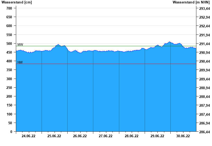Click the NW low water label
The image size is (212, 146).
click(x=20, y=62)
